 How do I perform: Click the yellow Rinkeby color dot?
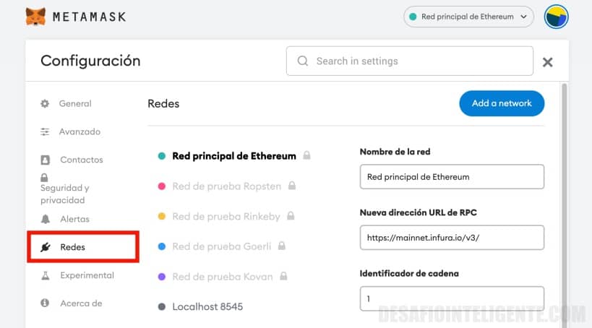(162, 216)
